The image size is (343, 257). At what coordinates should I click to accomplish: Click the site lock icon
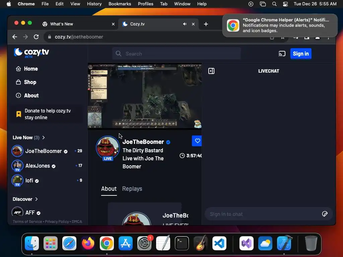[50, 37]
